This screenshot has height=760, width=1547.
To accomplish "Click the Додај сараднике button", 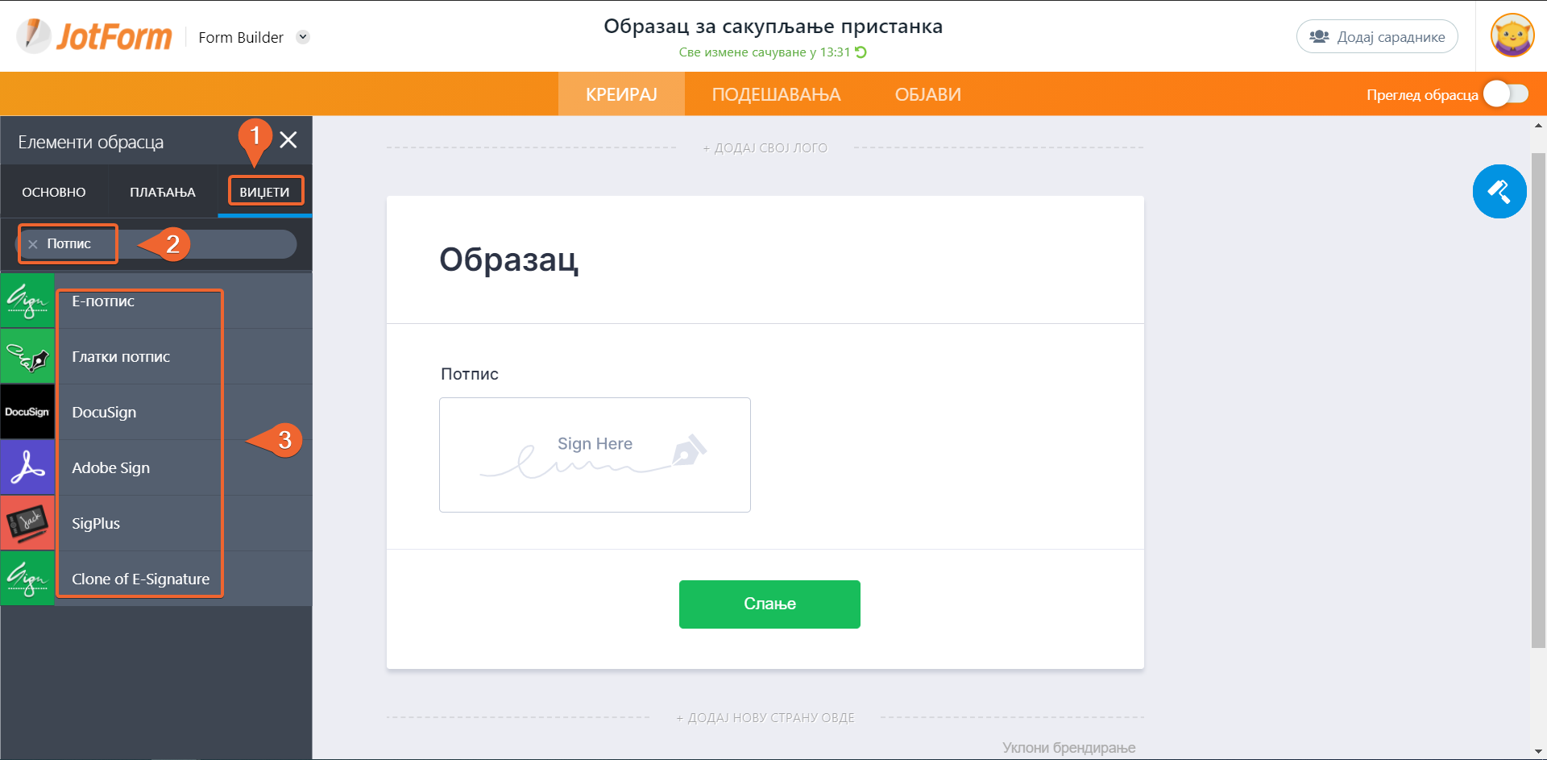I will tap(1377, 36).
